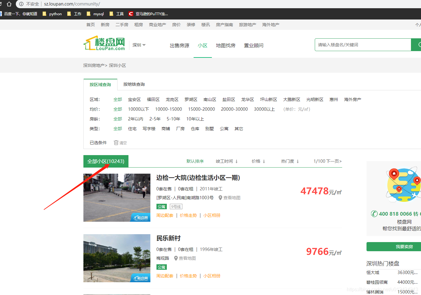
Task: Toggle the sort arrow next to 热门度
Action: coord(297,161)
